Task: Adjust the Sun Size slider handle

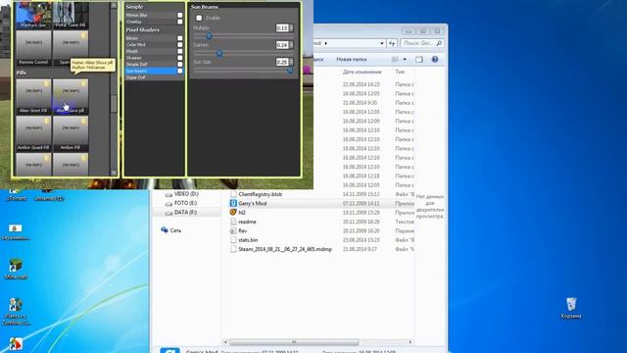Action: click(x=290, y=71)
